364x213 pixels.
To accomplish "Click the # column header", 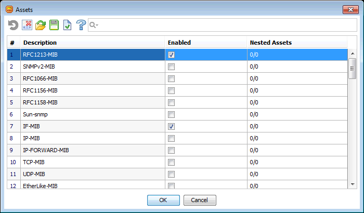I will tap(14, 43).
